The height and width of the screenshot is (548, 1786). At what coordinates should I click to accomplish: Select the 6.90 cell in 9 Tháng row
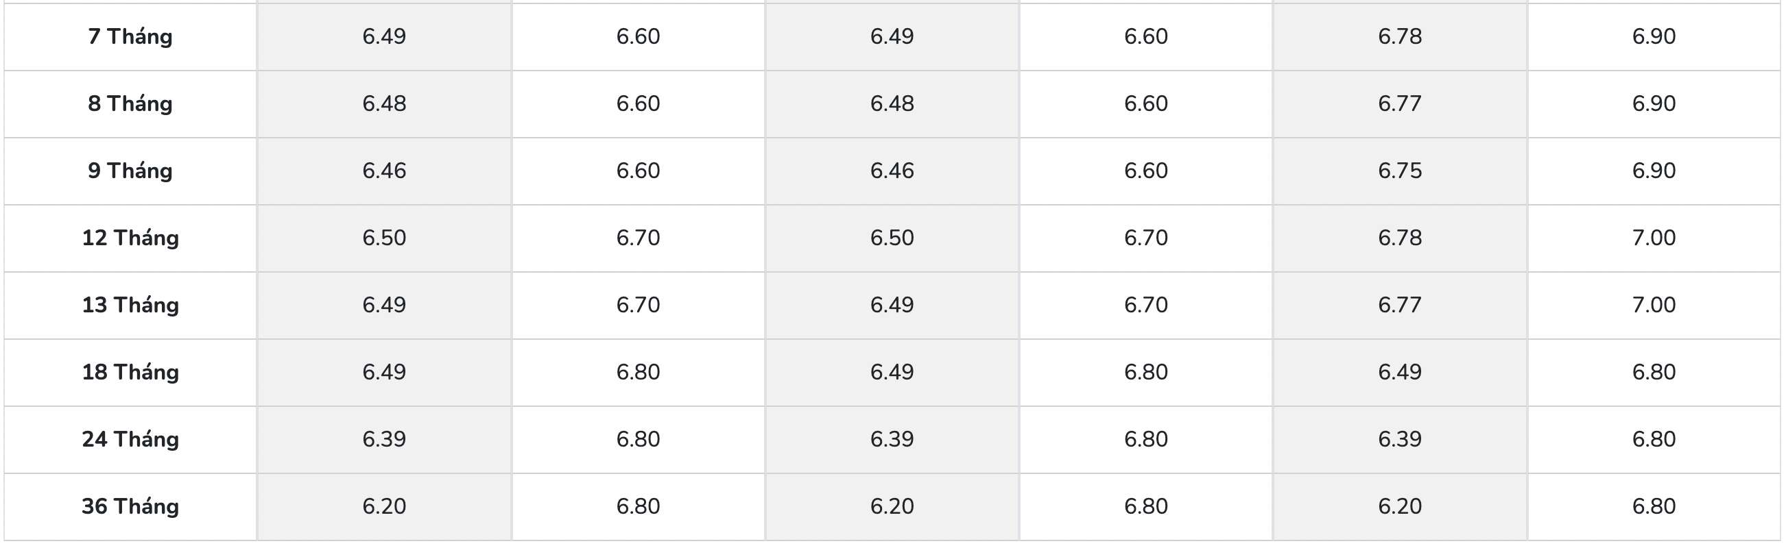pos(1654,171)
